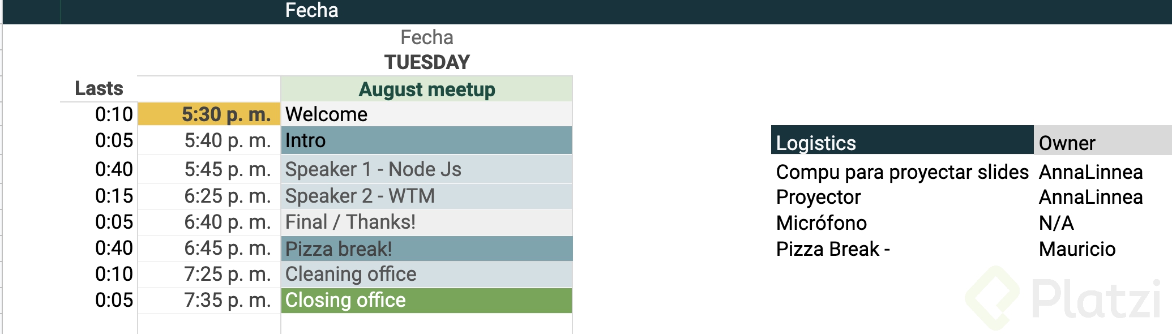Select the Pizza break! agenda cell
This screenshot has width=1172, height=334.
(x=426, y=249)
